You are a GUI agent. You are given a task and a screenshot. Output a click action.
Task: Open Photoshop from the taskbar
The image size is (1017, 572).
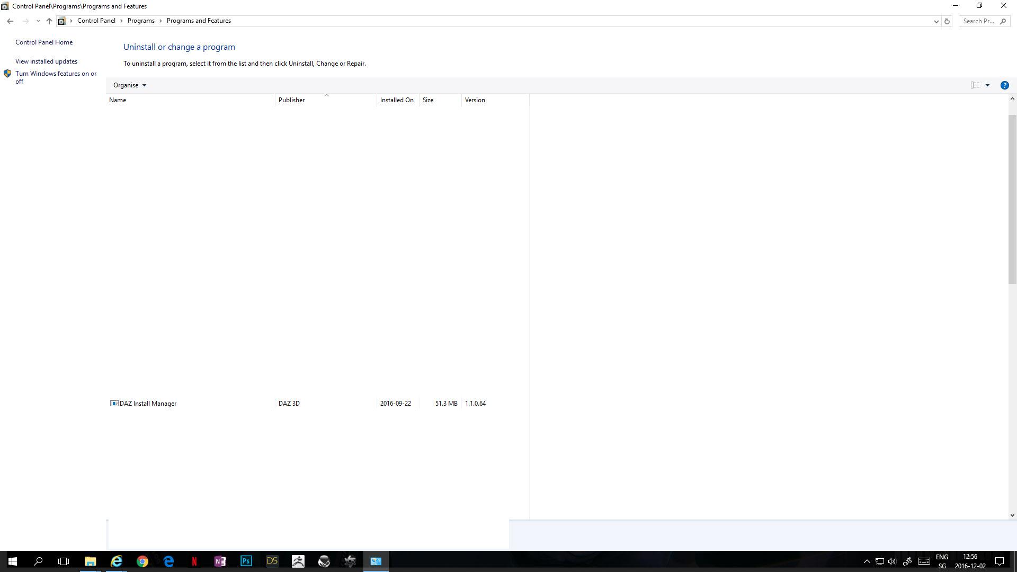pyautogui.click(x=246, y=561)
